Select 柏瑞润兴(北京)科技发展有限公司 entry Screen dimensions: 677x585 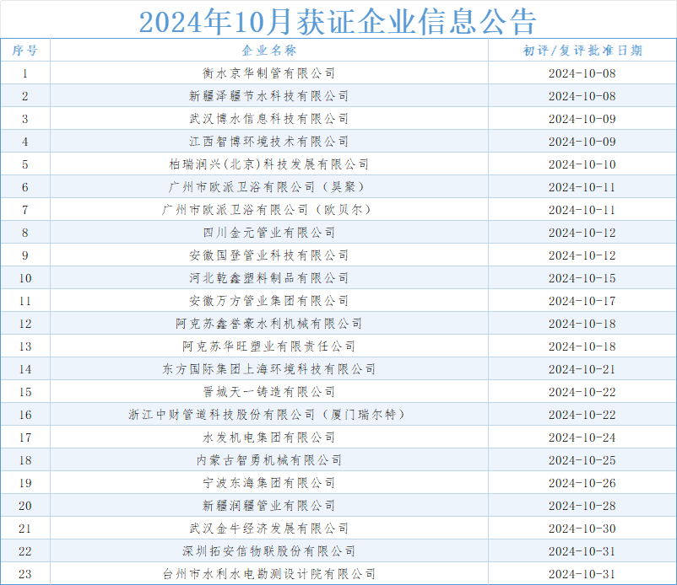click(269, 164)
